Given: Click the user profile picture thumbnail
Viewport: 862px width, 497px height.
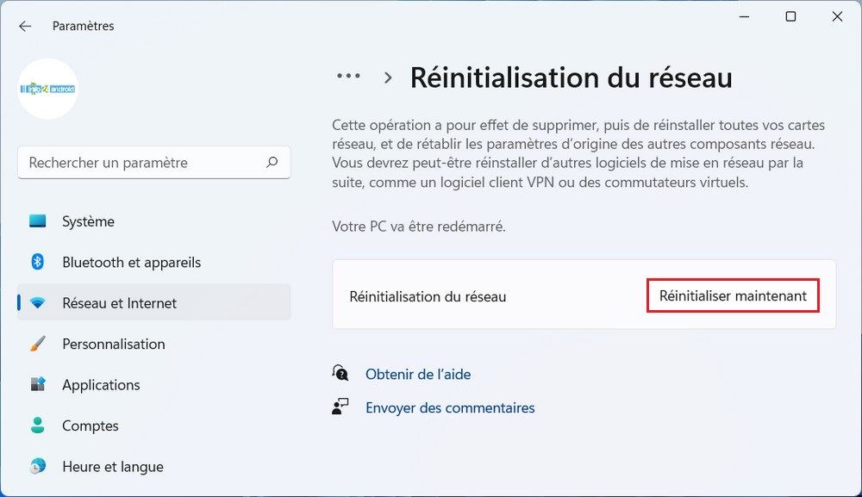Looking at the screenshot, I should 47,89.
